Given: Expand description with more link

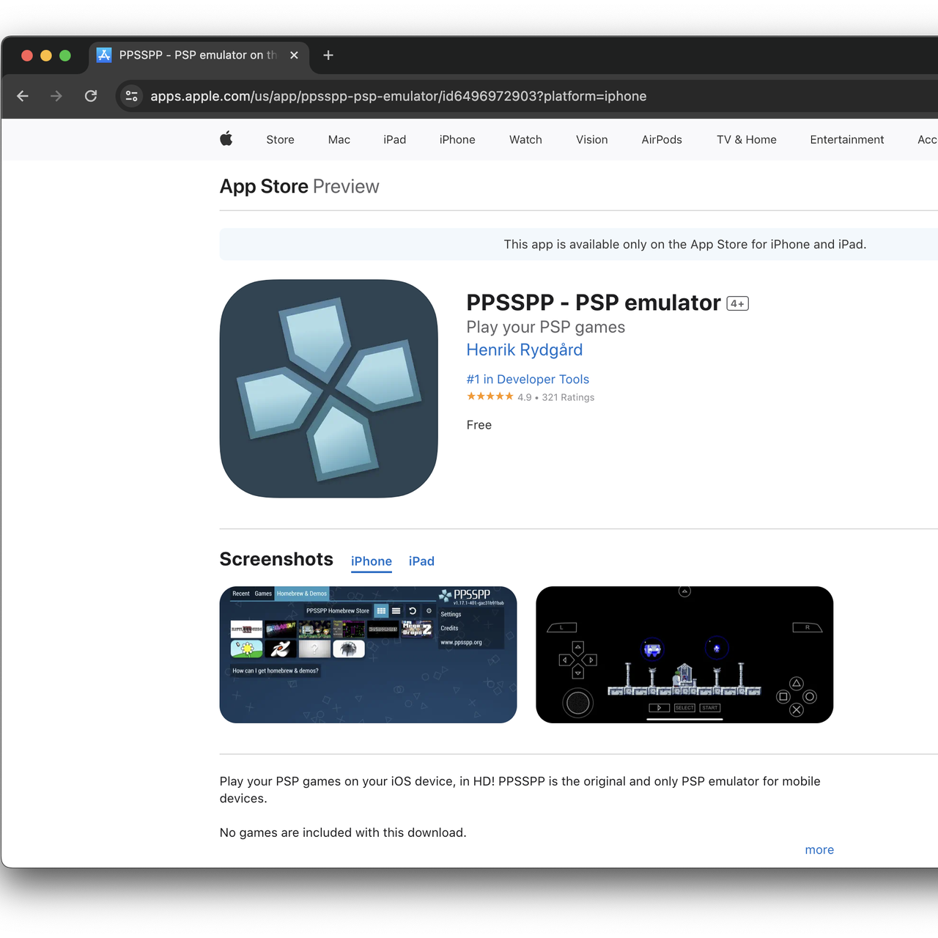Looking at the screenshot, I should click(819, 850).
